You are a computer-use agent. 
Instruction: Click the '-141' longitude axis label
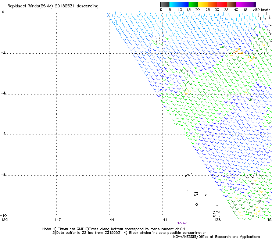[162, 220]
